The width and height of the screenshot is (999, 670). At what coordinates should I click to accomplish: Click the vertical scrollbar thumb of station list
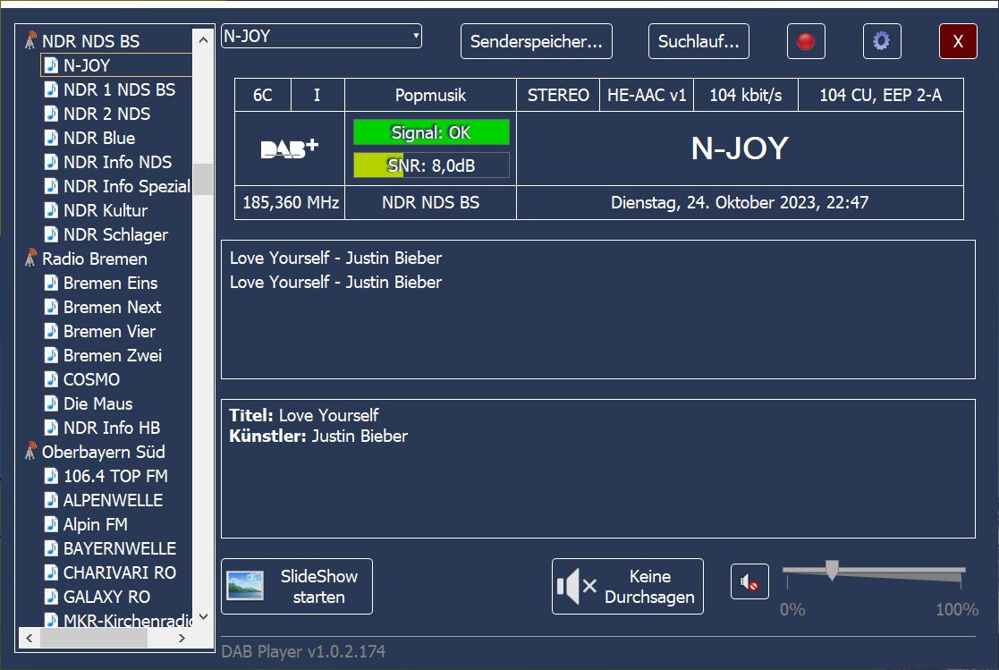(x=203, y=179)
